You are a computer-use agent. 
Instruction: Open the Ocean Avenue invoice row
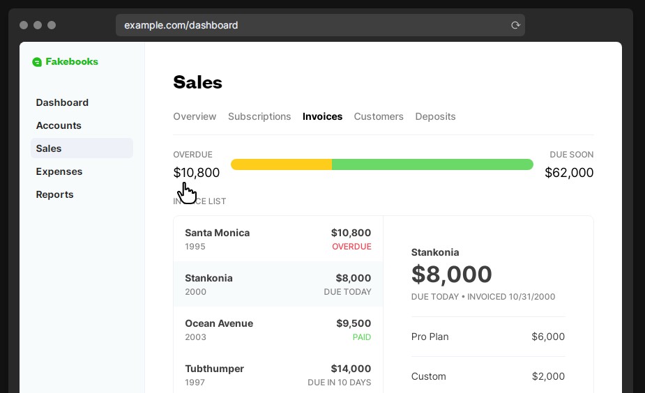(278, 330)
